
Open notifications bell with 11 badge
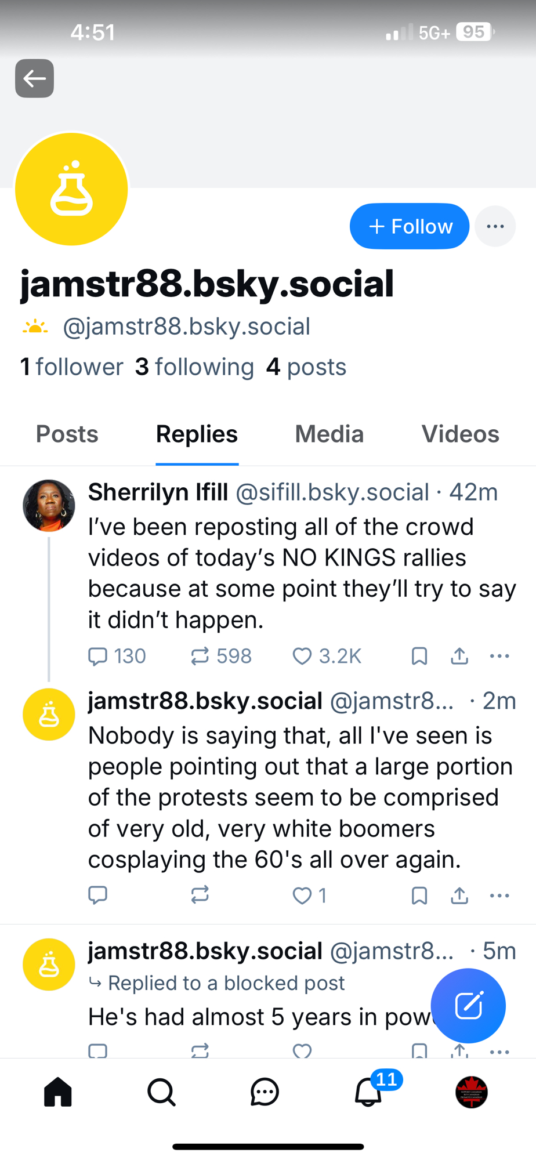click(368, 1092)
